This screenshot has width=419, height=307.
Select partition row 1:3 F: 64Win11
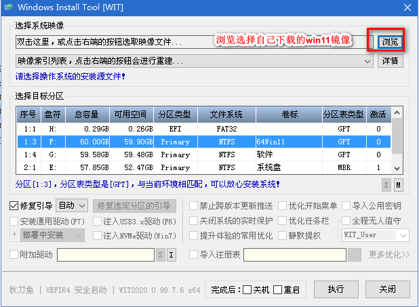(204, 142)
